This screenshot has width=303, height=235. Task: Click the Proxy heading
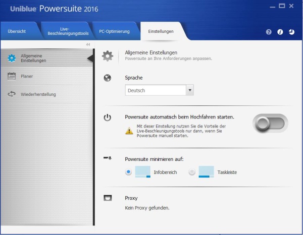tap(131, 198)
